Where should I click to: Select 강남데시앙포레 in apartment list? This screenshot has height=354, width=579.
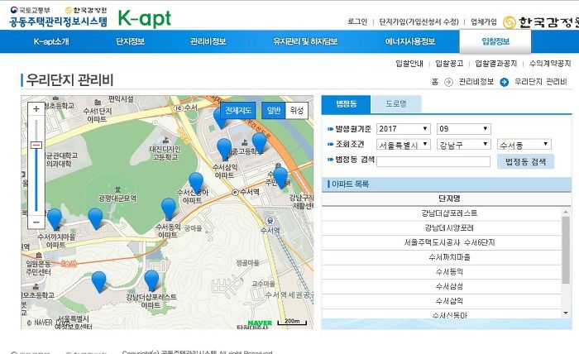tap(442, 227)
